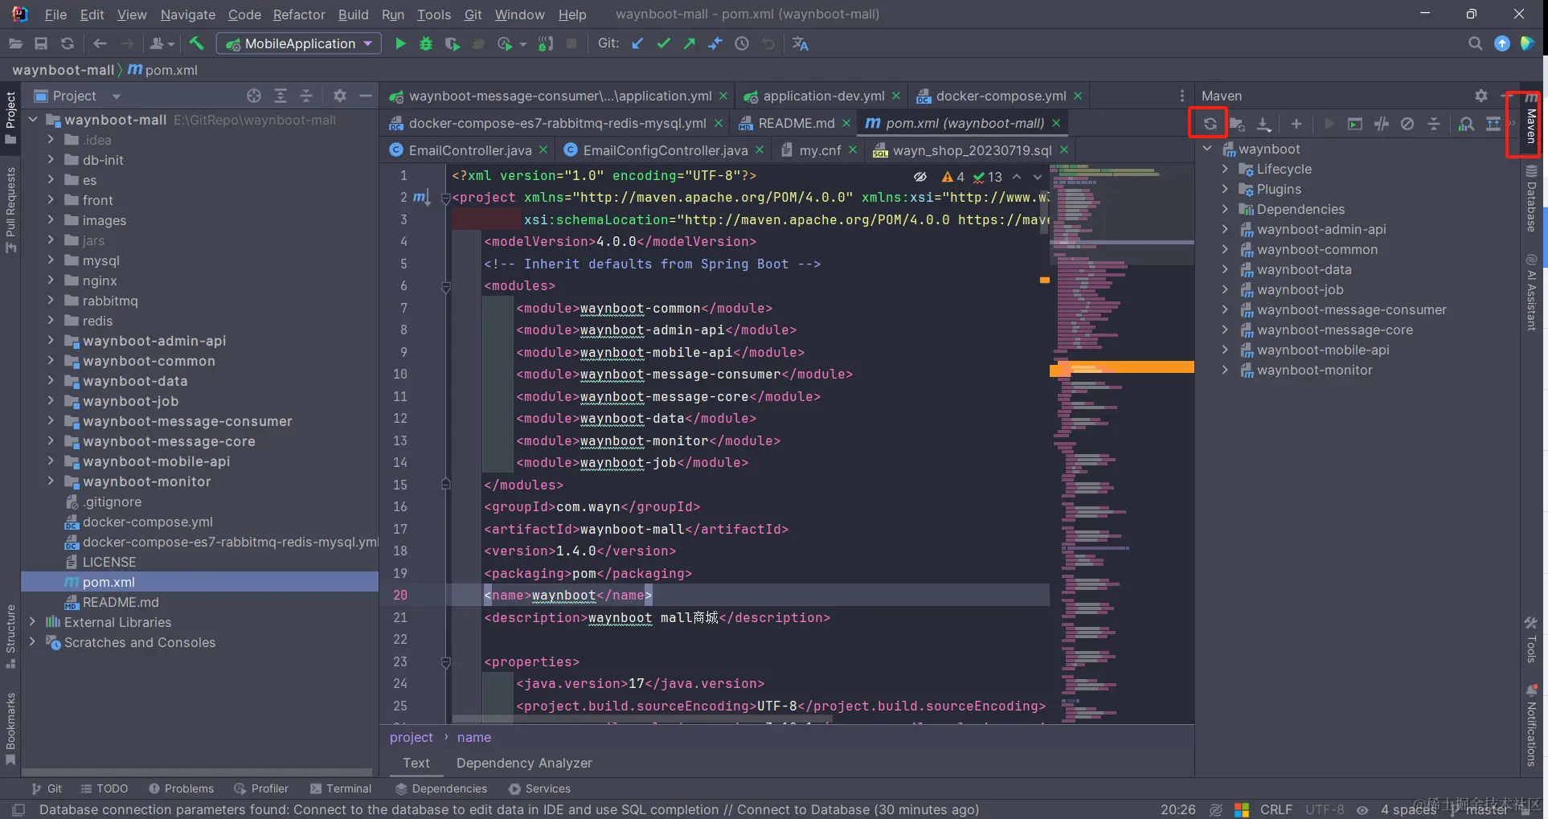
Task: Click CRLF line separator in status bar
Action: point(1276,809)
